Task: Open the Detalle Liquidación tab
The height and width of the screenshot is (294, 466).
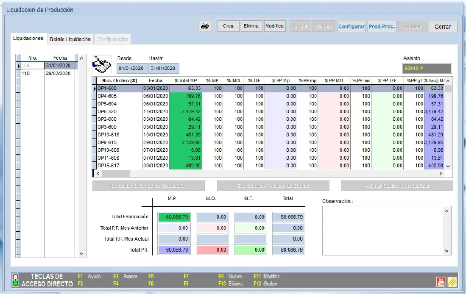Action: 70,39
